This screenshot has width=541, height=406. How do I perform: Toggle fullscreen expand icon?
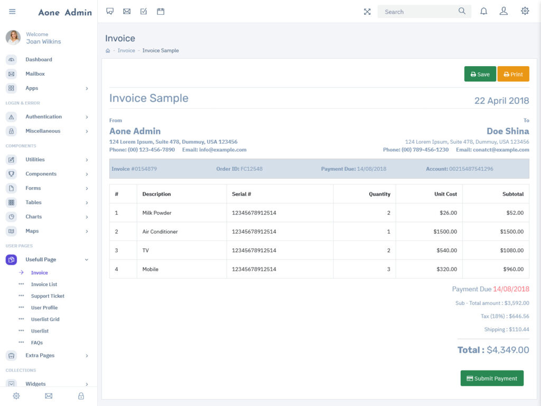tap(367, 12)
